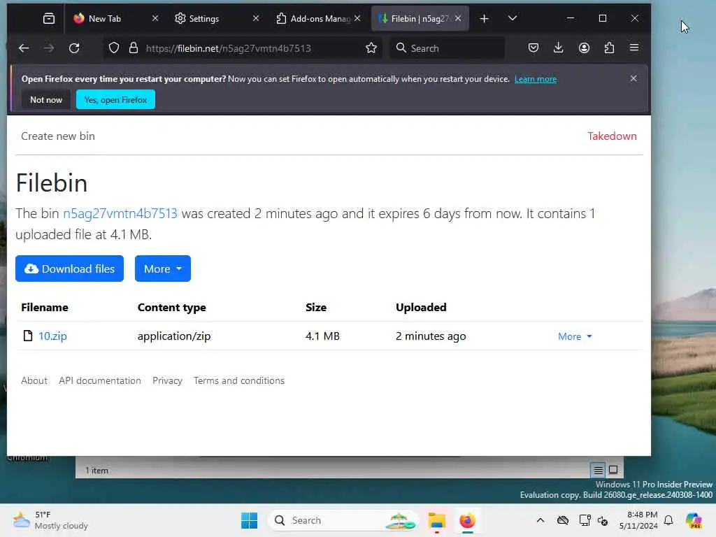This screenshot has width=716, height=537.
Task: Close the Settings tab
Action: [256, 18]
